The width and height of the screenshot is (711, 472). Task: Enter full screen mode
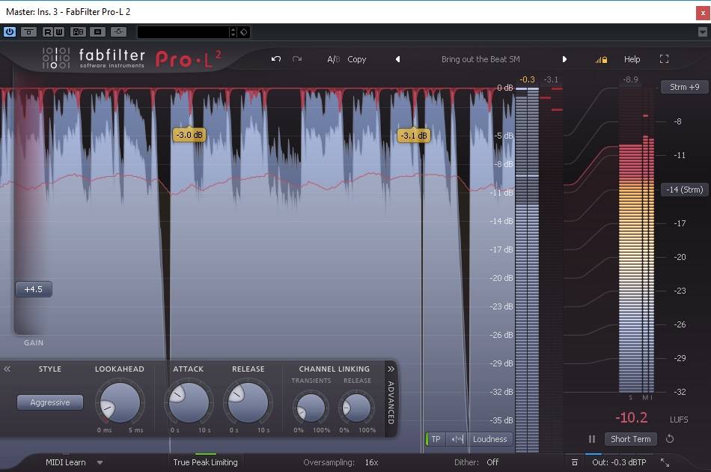664,59
